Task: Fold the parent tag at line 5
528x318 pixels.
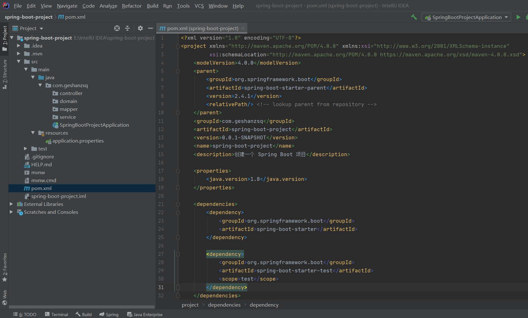Action: coord(178,71)
